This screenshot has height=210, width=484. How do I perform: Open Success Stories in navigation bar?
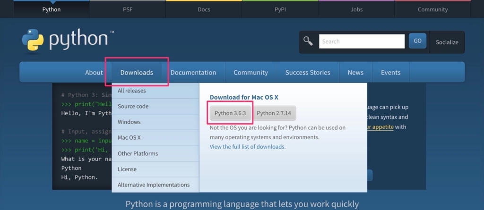[x=308, y=73]
